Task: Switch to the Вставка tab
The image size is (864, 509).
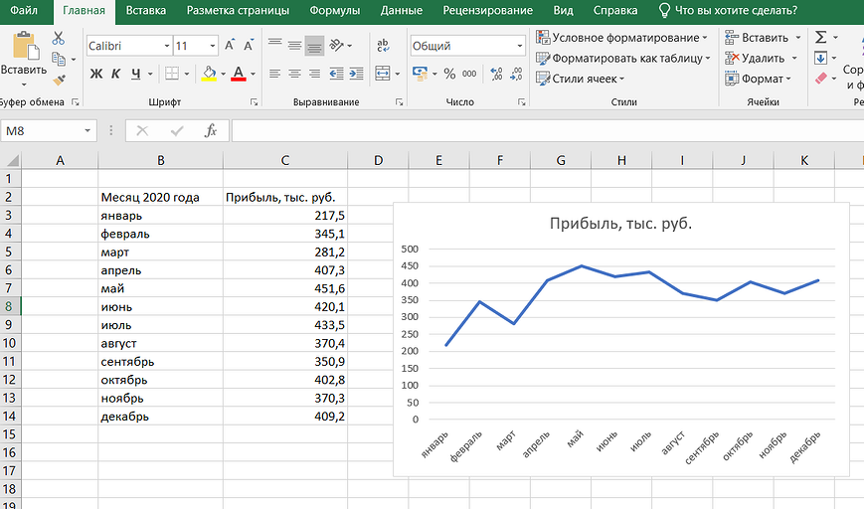Action: pos(146,11)
